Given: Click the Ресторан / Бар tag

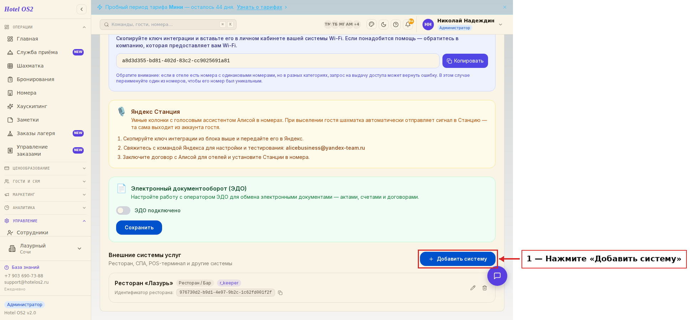Looking at the screenshot, I should pyautogui.click(x=195, y=283).
